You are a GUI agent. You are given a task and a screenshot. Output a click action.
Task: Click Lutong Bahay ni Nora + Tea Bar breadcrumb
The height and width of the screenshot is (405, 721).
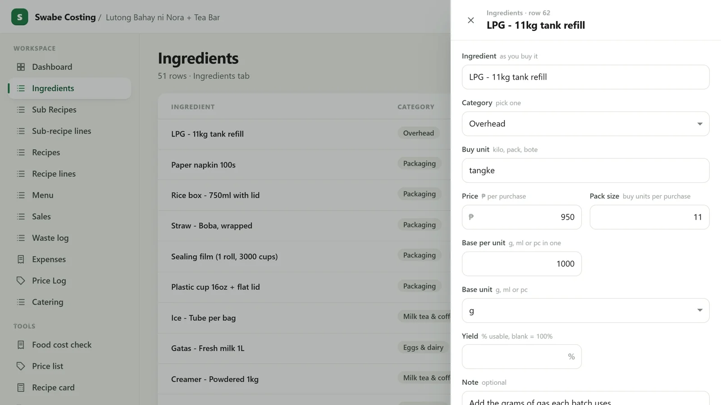coord(163,18)
